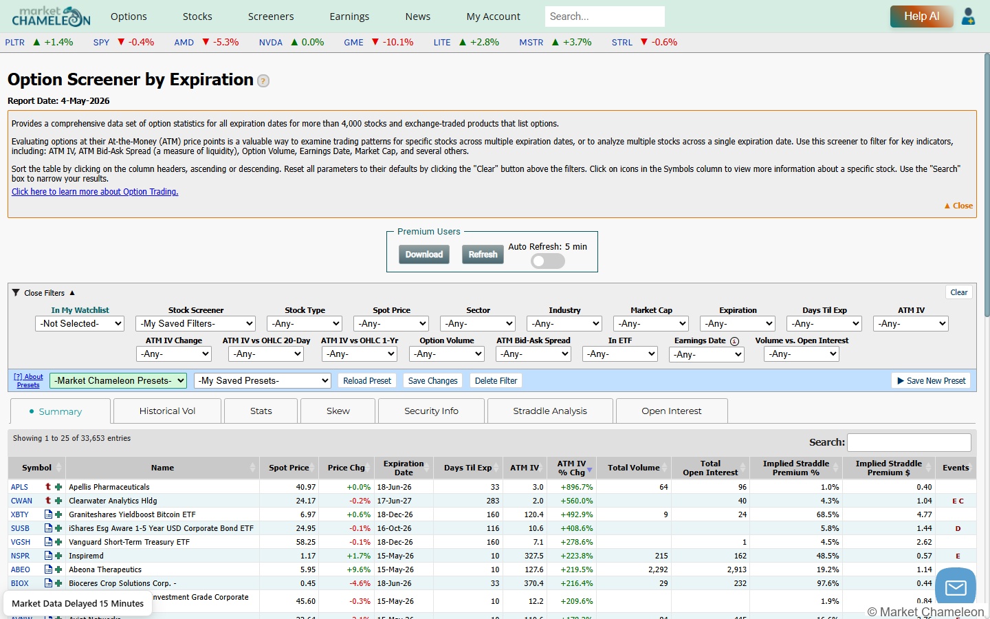Click green plus icon in NSPR row
990x619 pixels.
pyautogui.click(x=58, y=556)
